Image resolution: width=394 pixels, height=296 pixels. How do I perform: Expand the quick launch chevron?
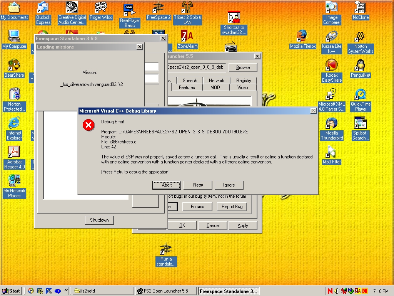66,290
